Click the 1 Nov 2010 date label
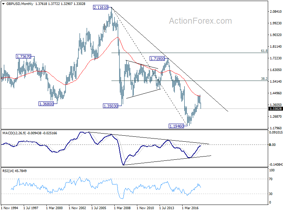This screenshot has height=212, width=283. [x=145, y=208]
